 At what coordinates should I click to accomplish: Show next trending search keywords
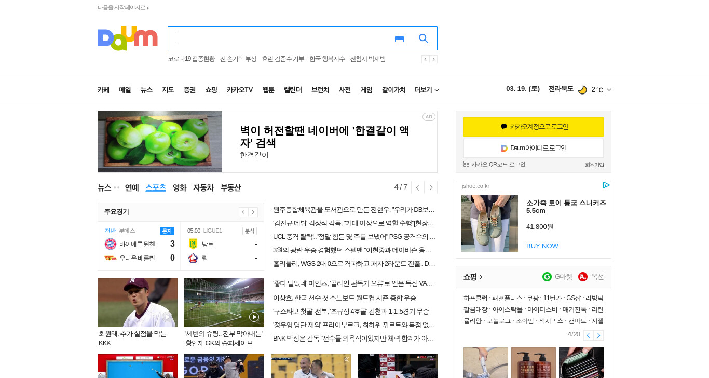click(x=433, y=59)
